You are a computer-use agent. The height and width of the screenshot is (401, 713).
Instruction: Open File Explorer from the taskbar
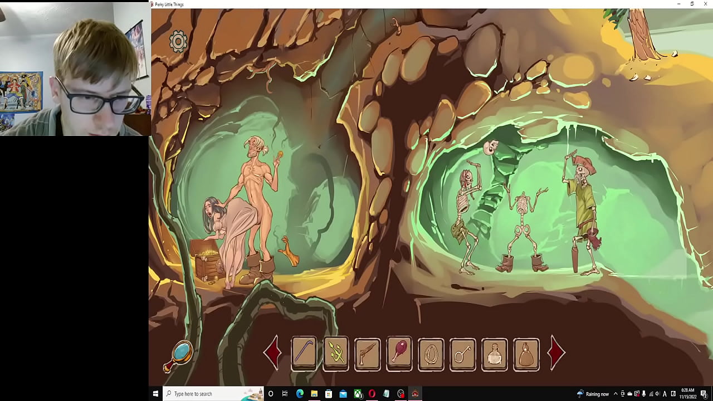[314, 394]
